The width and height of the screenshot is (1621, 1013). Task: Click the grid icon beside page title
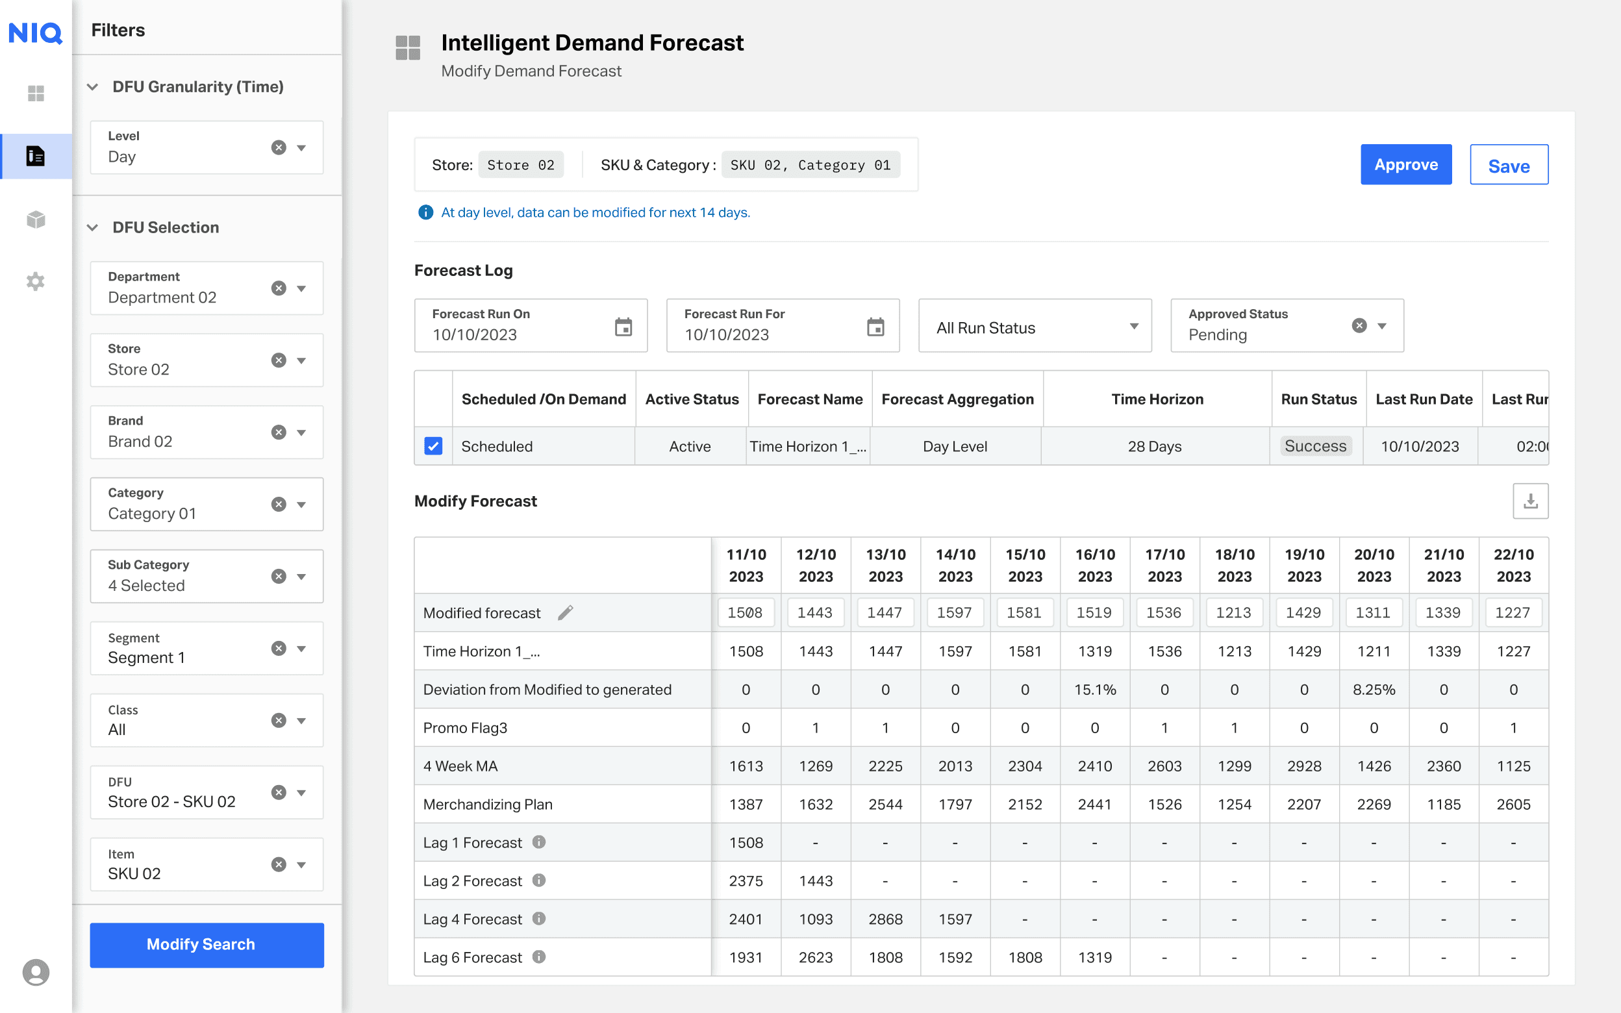pos(408,47)
